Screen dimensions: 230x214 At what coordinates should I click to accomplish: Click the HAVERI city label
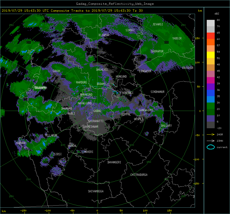tap(89, 152)
